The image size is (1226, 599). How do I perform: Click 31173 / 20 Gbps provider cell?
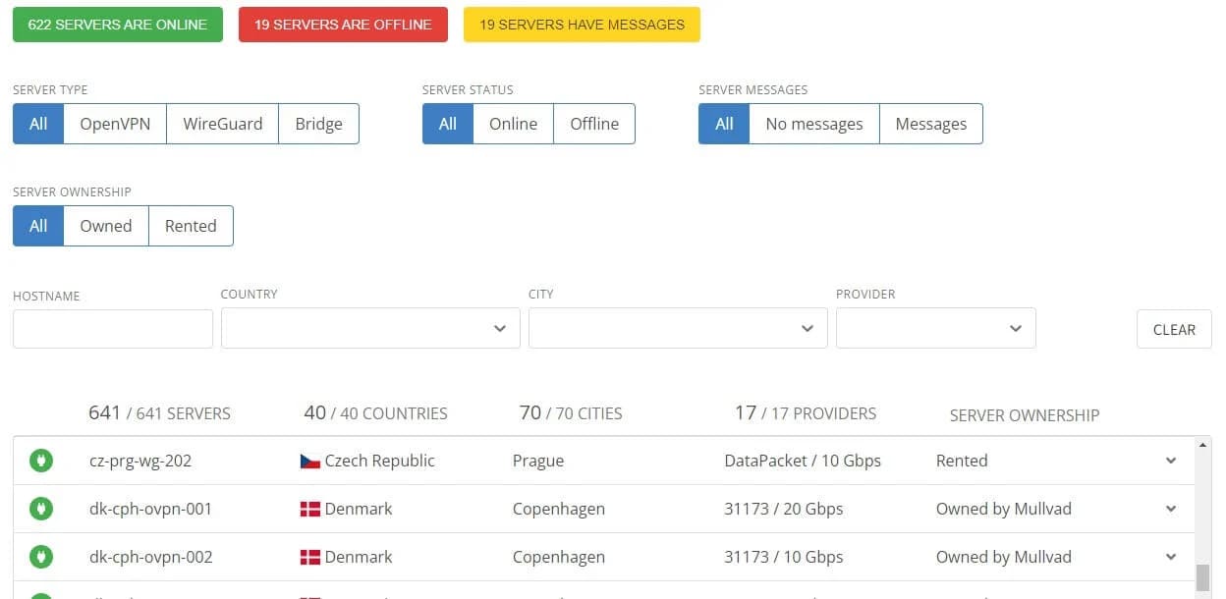[784, 509]
